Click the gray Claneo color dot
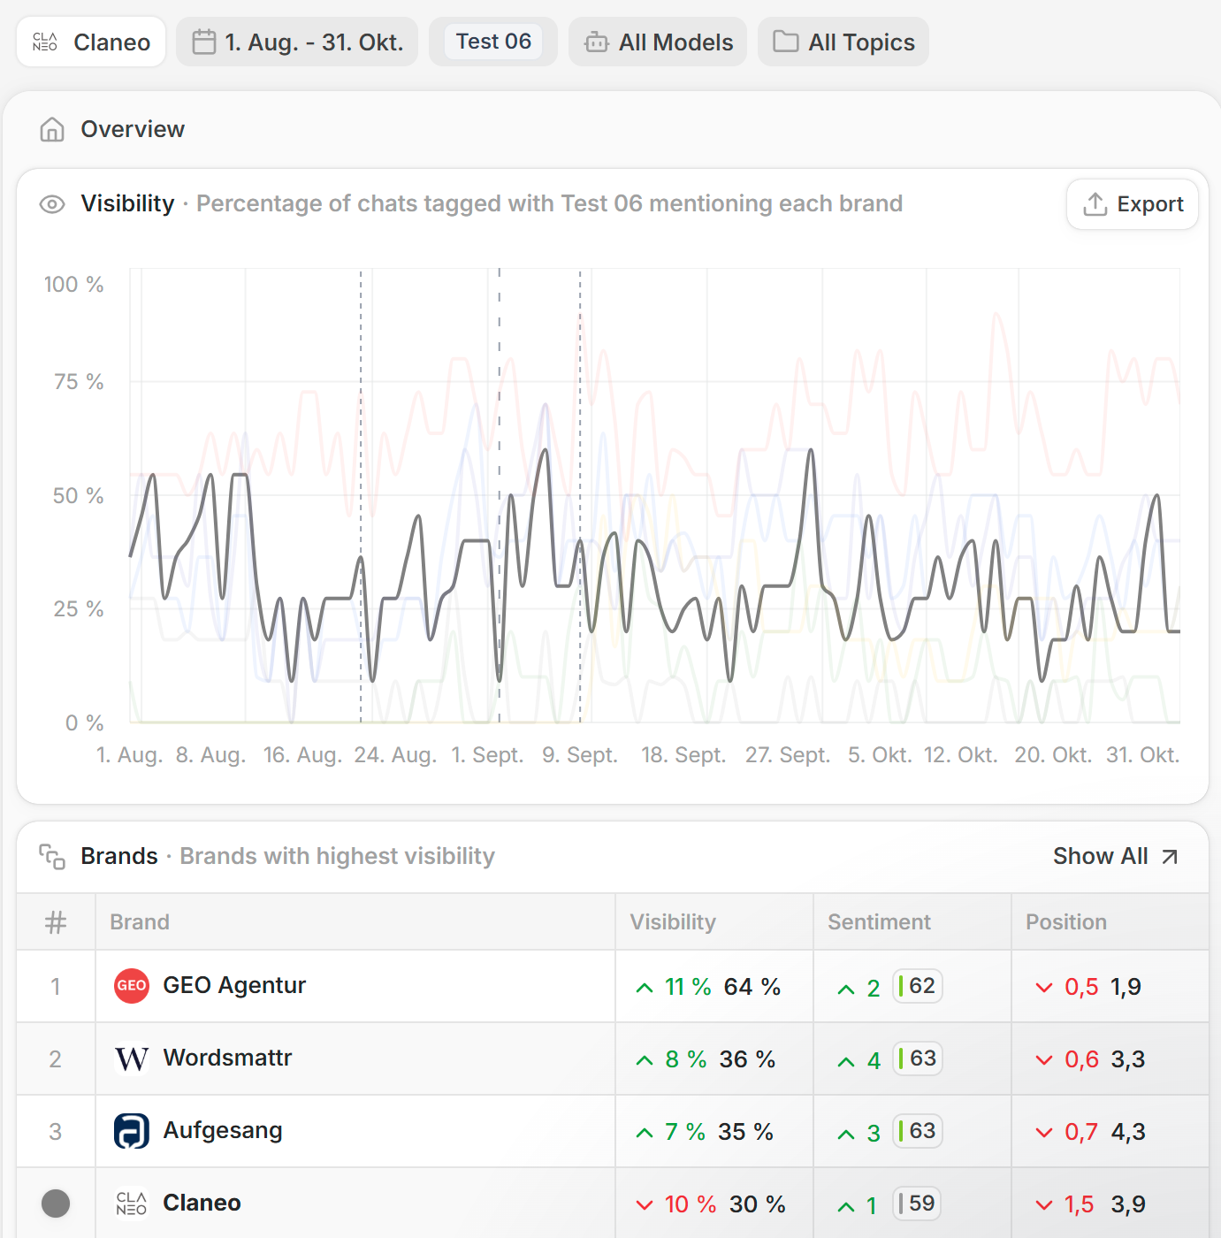The width and height of the screenshot is (1221, 1238). (56, 1204)
